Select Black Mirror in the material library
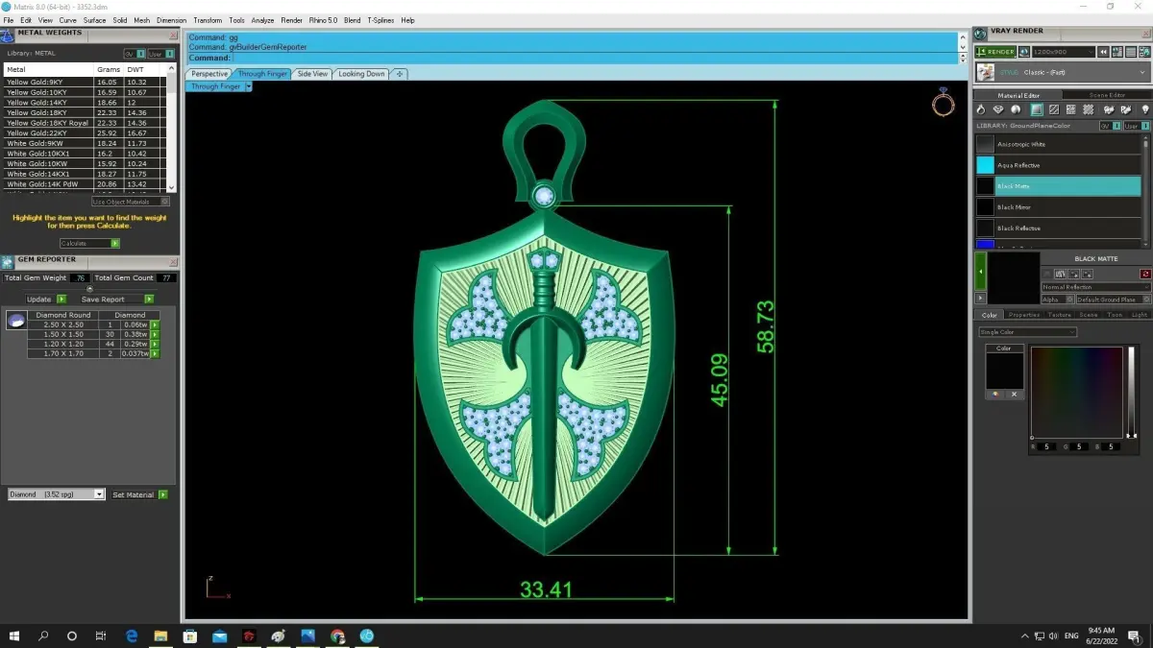This screenshot has height=648, width=1153. 1058,207
